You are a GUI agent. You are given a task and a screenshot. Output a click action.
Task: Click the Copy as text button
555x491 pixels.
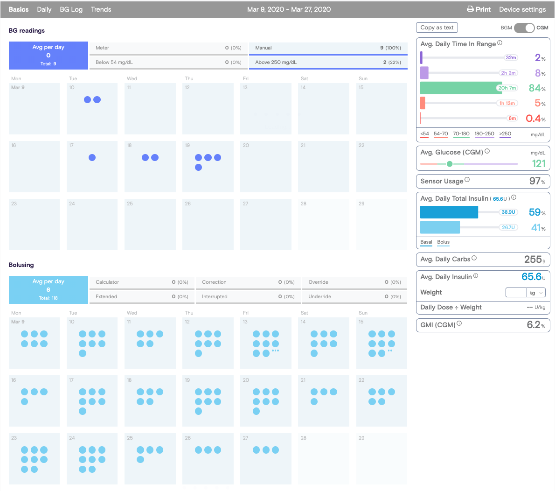point(437,28)
